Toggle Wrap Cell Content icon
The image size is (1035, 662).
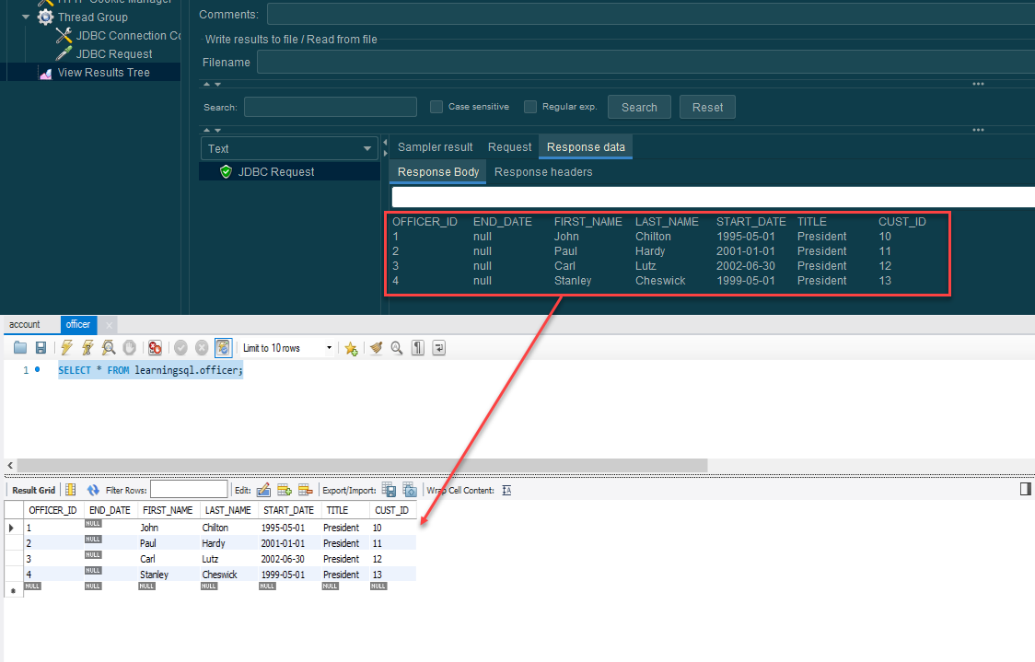506,490
